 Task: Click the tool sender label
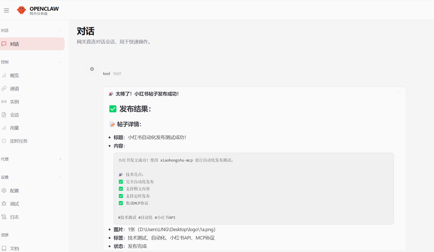[x=106, y=74]
